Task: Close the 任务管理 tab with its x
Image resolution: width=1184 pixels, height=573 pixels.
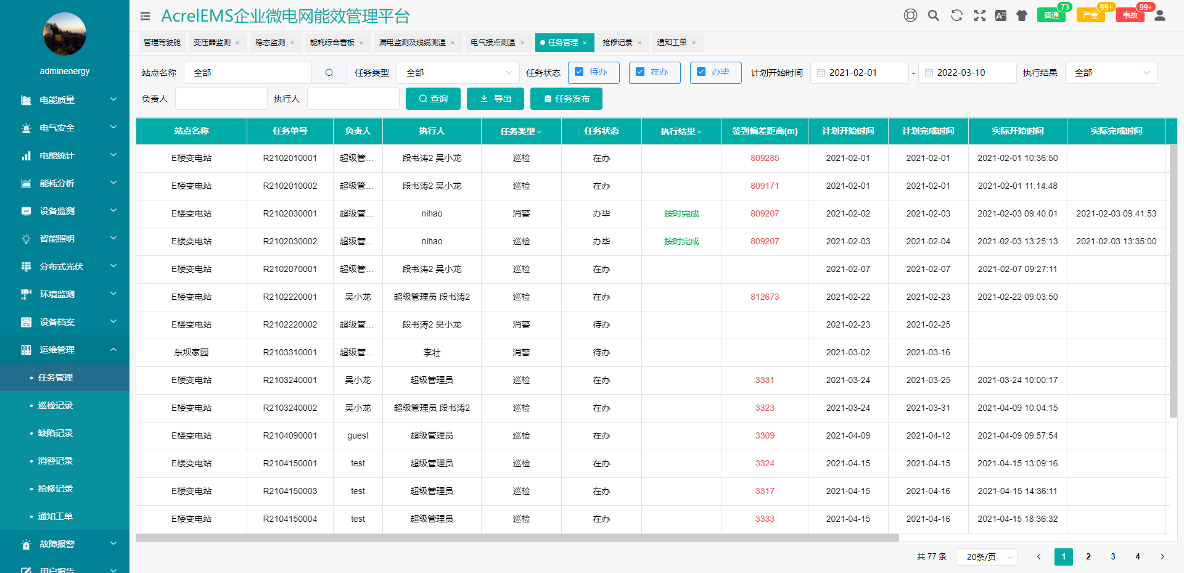Action: [585, 43]
